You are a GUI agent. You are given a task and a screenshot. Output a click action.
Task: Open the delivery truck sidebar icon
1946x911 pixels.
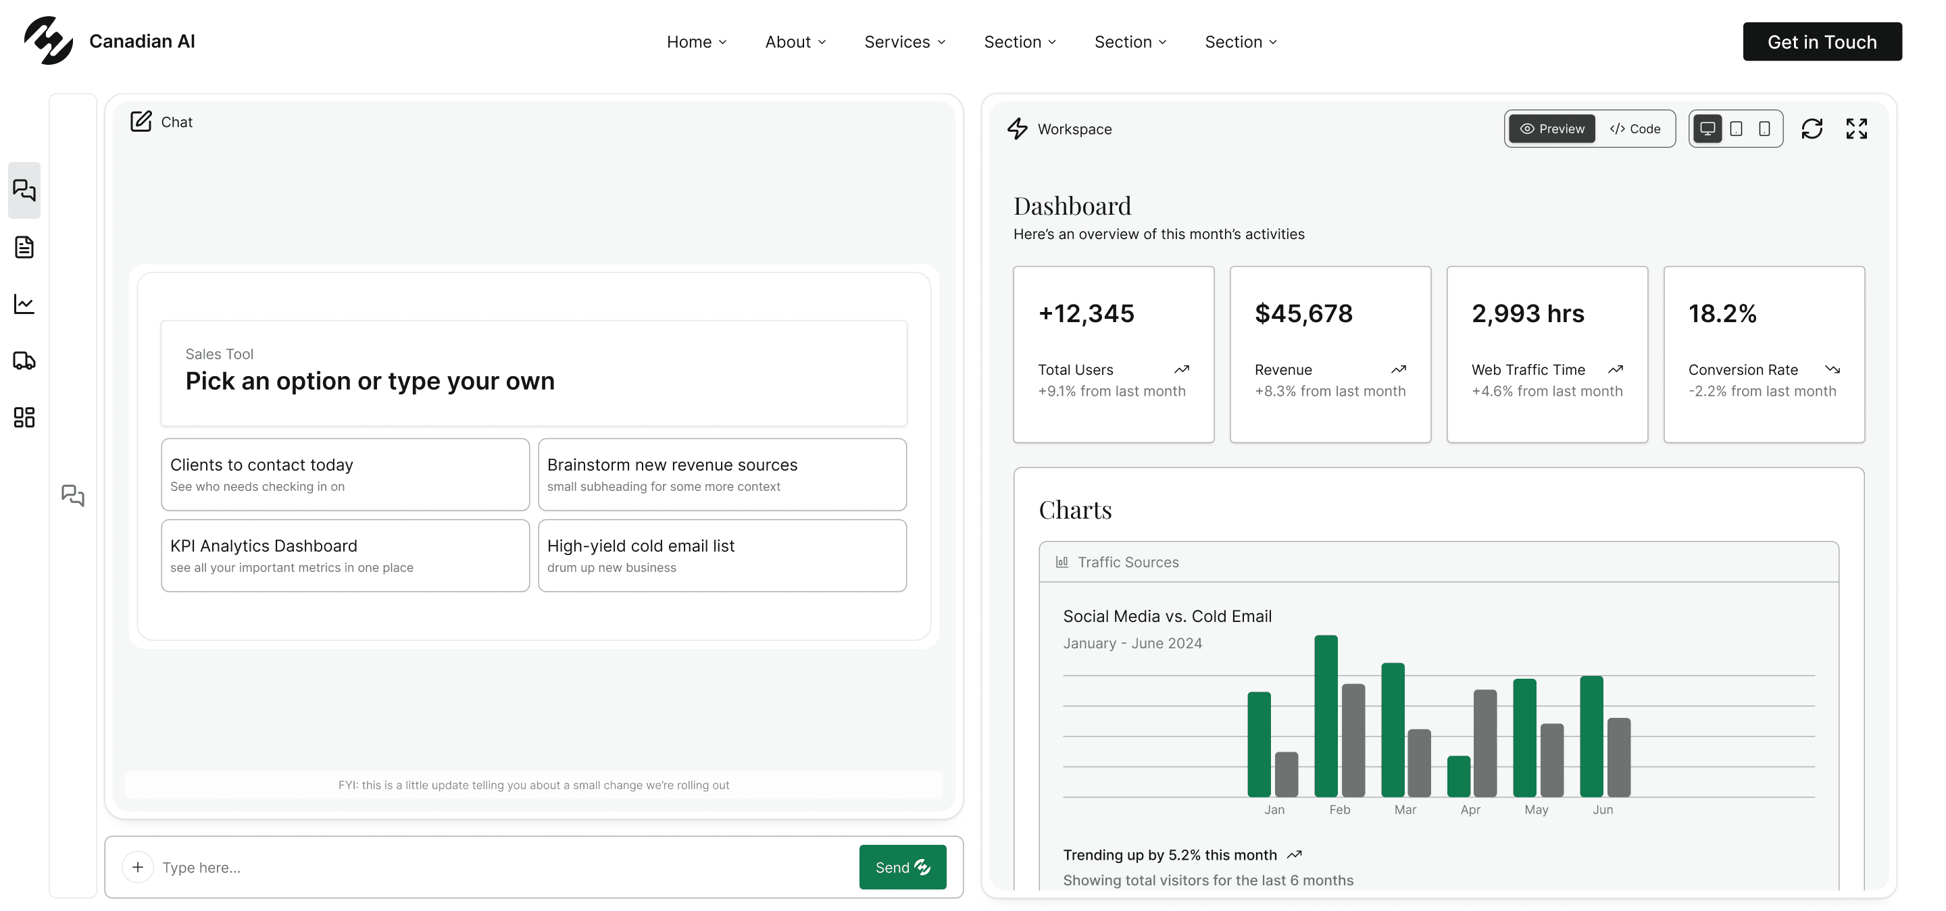(24, 361)
